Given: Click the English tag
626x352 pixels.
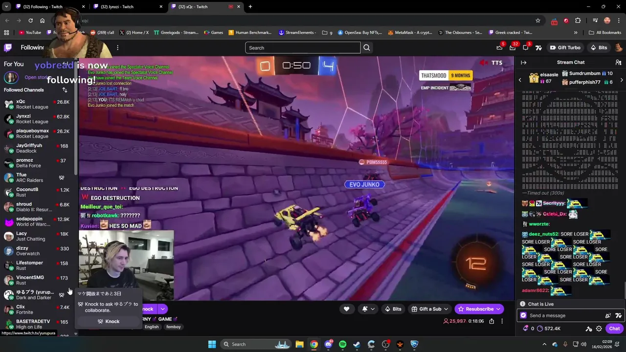Looking at the screenshot, I should pos(152,327).
